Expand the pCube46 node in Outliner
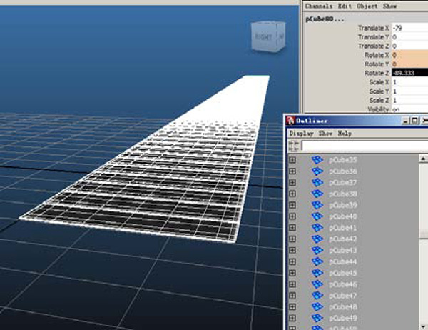This screenshot has width=428, height=330. point(292,284)
